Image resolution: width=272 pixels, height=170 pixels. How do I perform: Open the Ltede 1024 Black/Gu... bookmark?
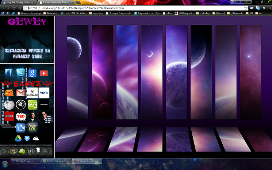[x=74, y=13]
